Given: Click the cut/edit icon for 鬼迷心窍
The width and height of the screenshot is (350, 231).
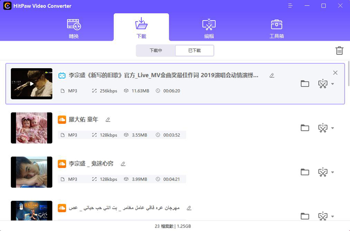Looking at the screenshot, I should (x=323, y=172).
